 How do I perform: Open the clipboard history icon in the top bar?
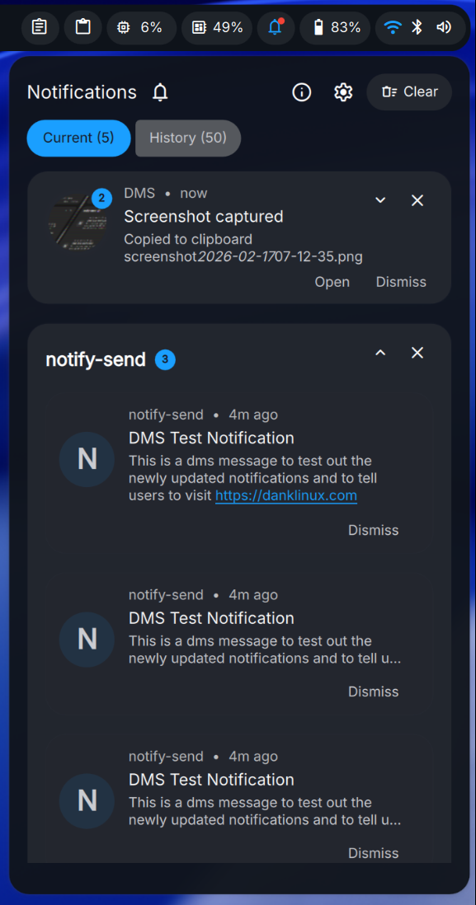40,26
